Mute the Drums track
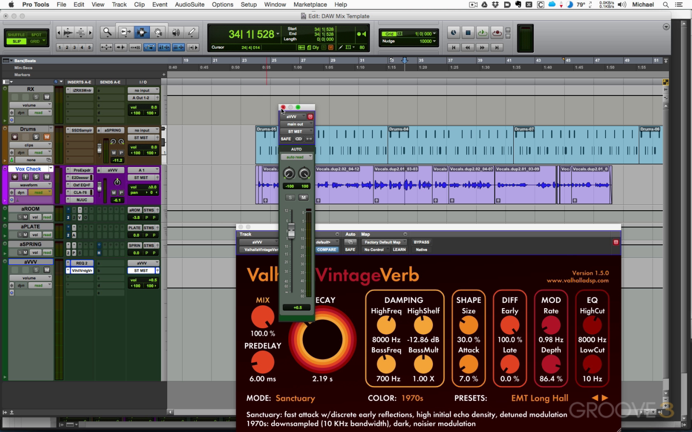 [47, 137]
